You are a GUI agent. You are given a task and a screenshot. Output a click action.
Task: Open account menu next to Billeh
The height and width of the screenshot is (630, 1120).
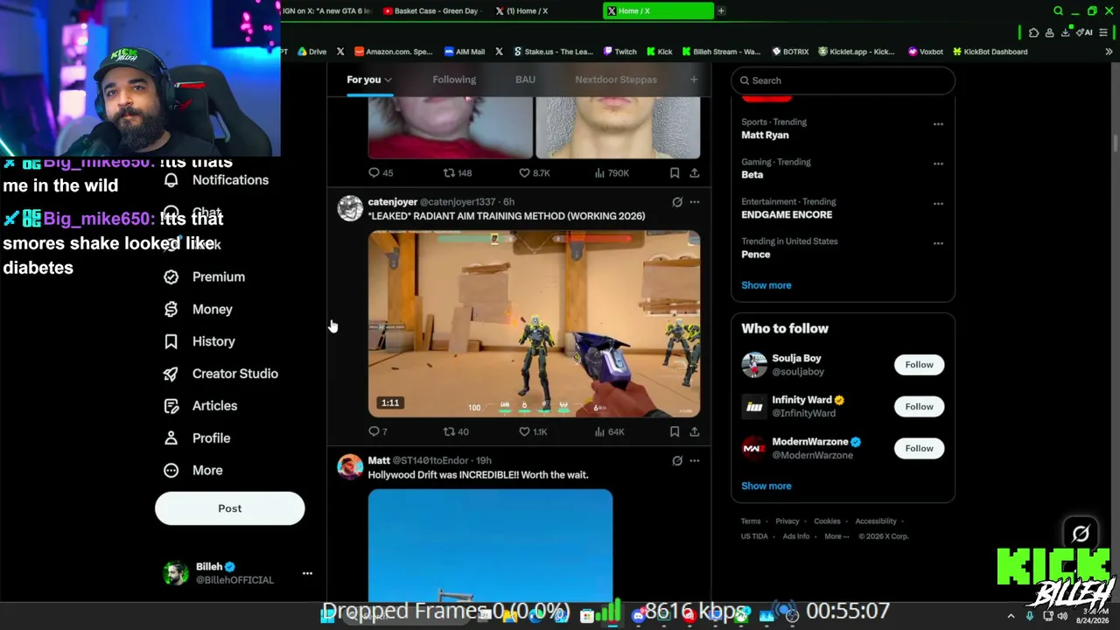click(307, 573)
